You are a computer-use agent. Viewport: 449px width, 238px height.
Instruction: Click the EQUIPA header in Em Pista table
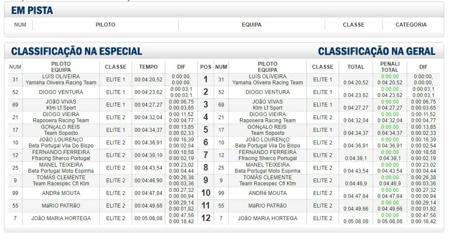251,25
